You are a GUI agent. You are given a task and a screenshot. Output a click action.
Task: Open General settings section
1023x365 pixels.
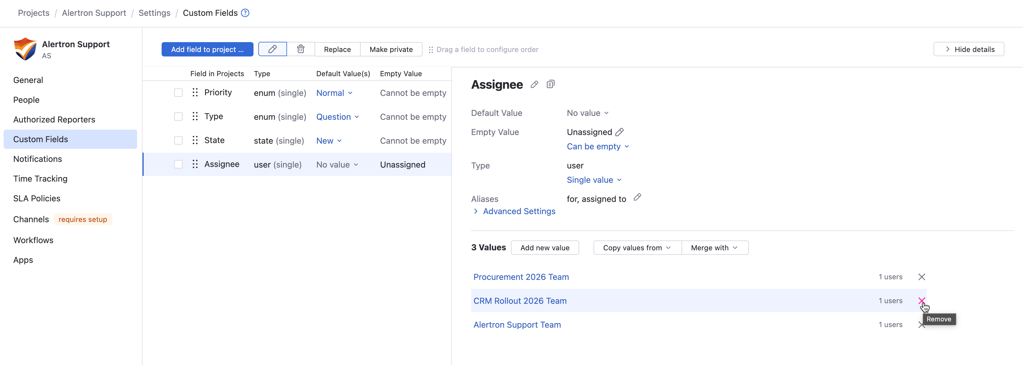click(x=28, y=80)
